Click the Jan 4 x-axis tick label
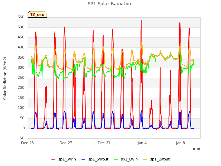The width and height of the screenshot is (221, 166). (x=142, y=143)
